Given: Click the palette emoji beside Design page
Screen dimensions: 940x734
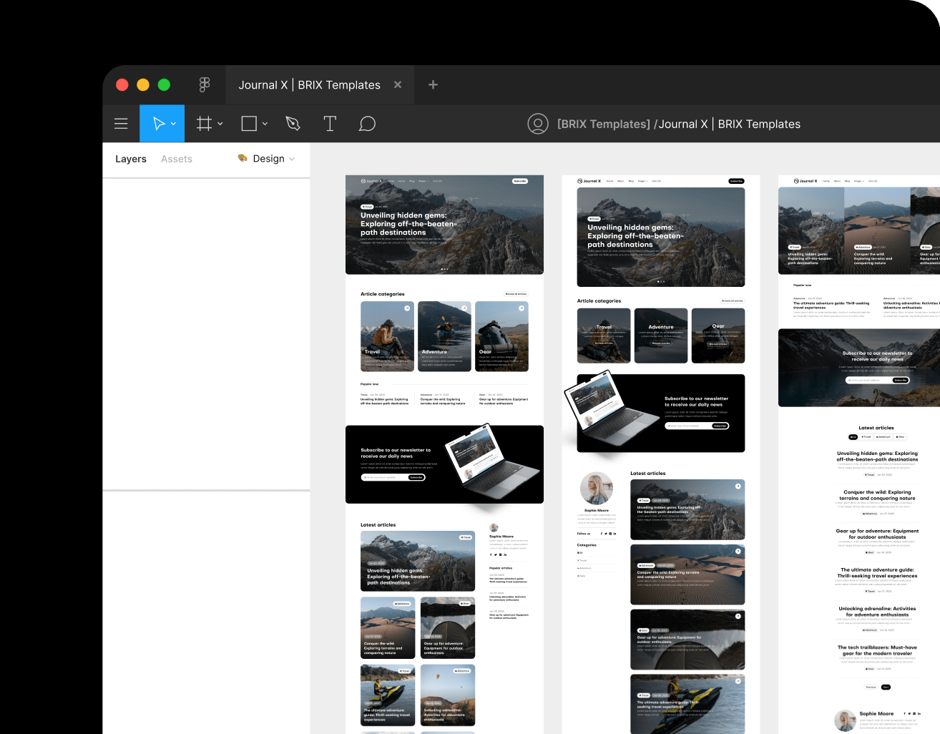Looking at the screenshot, I should 243,158.
